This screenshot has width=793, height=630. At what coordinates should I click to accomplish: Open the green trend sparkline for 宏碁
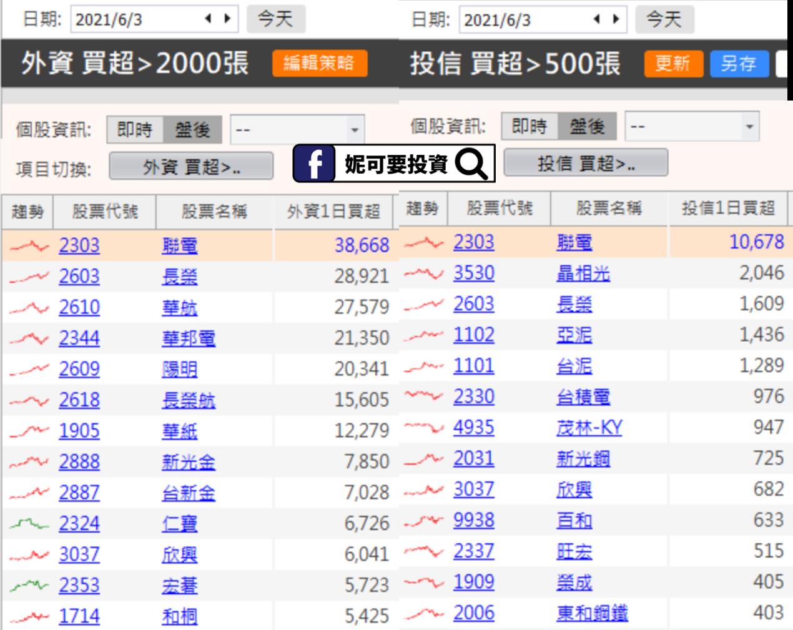29,585
